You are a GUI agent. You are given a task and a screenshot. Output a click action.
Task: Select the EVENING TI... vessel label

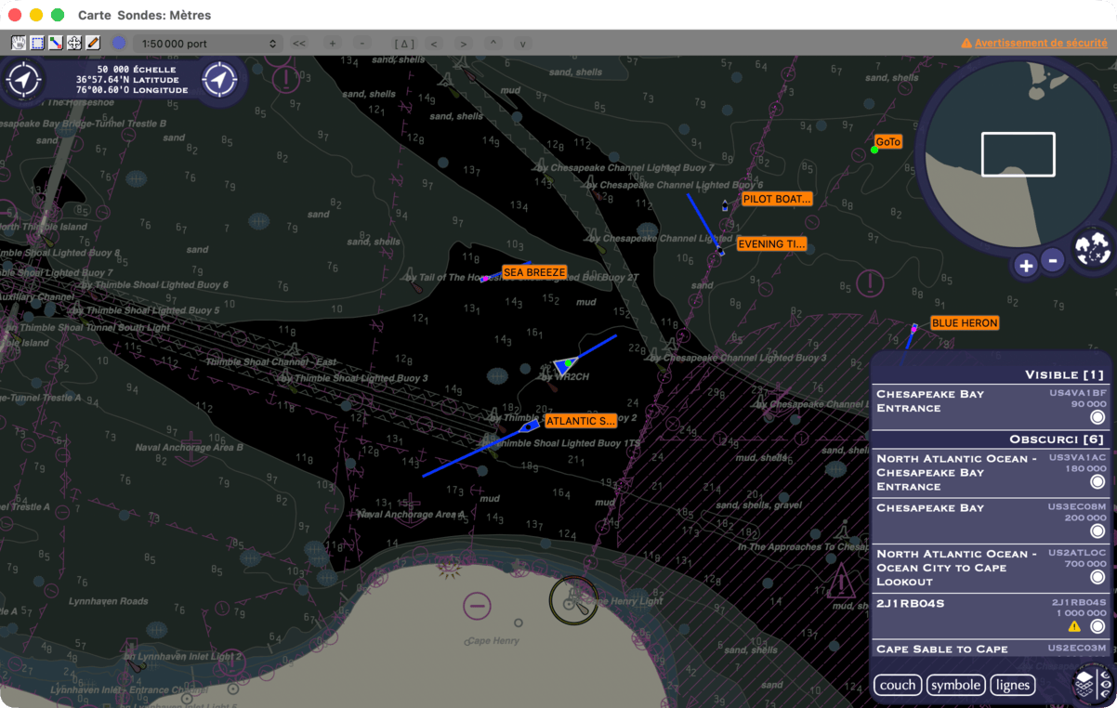771,244
